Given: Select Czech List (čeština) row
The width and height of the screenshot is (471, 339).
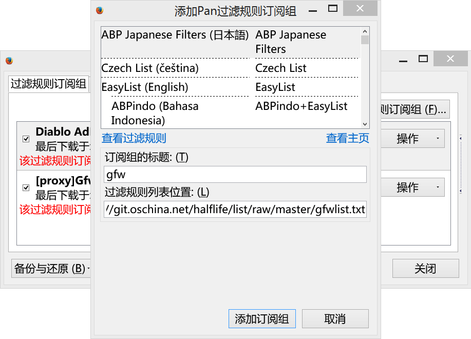Looking at the screenshot, I should [x=231, y=68].
